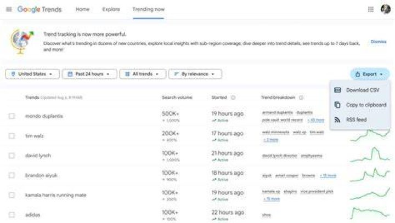Click the shapiro breakdown tag

[x=290, y=192]
